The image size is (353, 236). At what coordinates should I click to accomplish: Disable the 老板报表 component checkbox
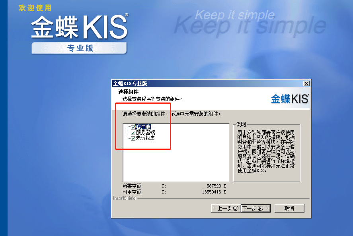pos(133,138)
